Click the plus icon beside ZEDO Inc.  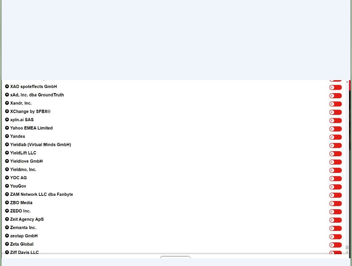7,211
